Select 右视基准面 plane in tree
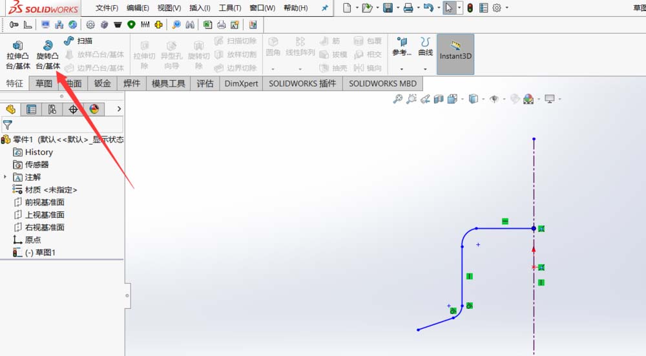Image resolution: width=646 pixels, height=356 pixels. (39, 227)
